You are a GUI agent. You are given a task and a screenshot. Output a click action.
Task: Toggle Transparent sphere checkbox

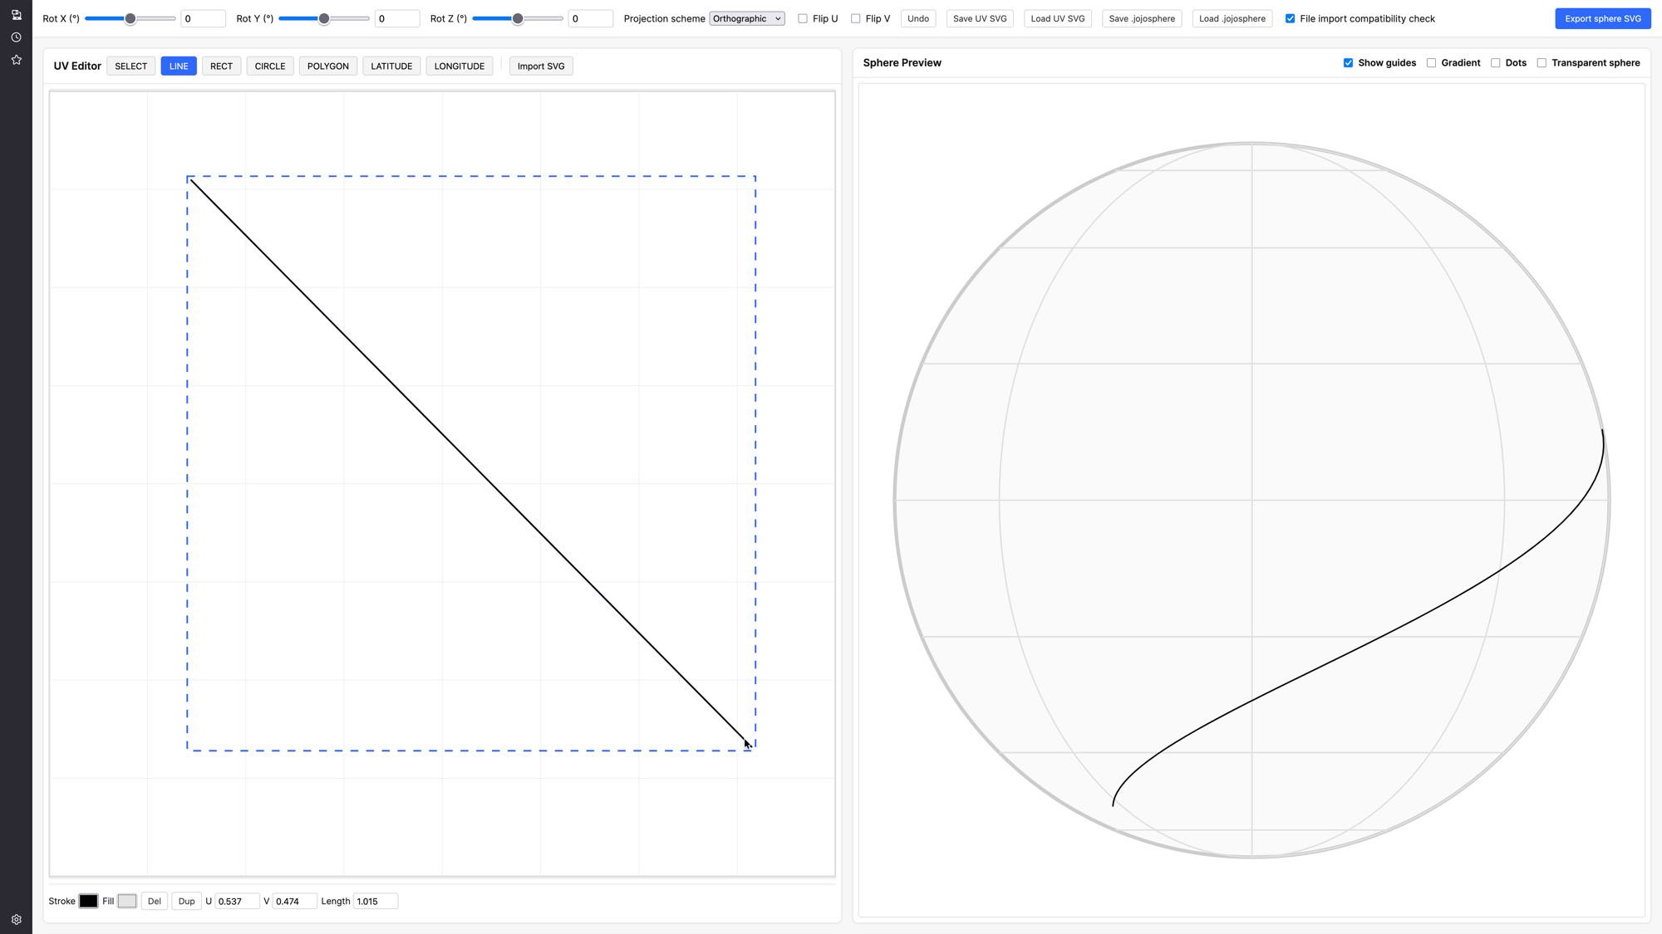(1542, 63)
